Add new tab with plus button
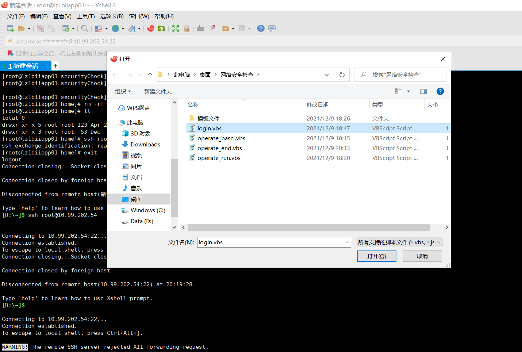 [x=55, y=66]
